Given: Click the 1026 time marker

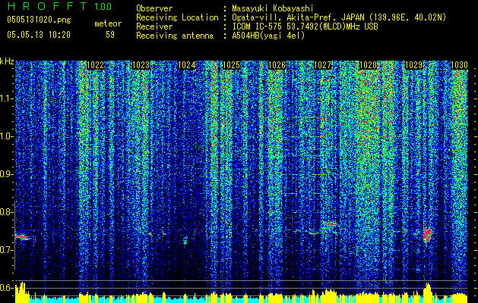Looking at the screenshot, I should tap(277, 65).
